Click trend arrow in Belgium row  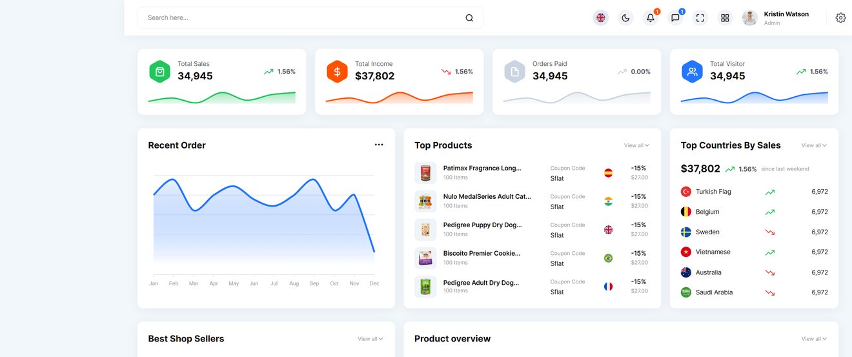770,212
